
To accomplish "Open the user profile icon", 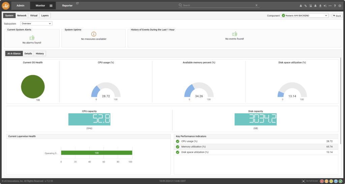I will pos(301,6).
